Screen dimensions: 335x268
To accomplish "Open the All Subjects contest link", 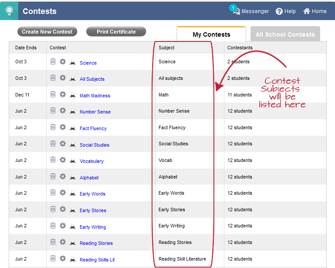I will click(x=92, y=79).
